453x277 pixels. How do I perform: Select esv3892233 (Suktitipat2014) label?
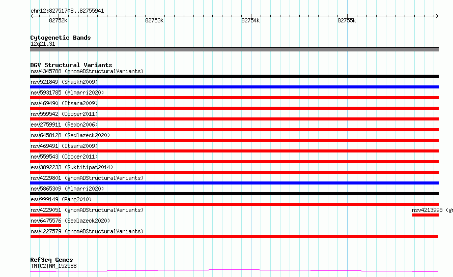(72, 167)
